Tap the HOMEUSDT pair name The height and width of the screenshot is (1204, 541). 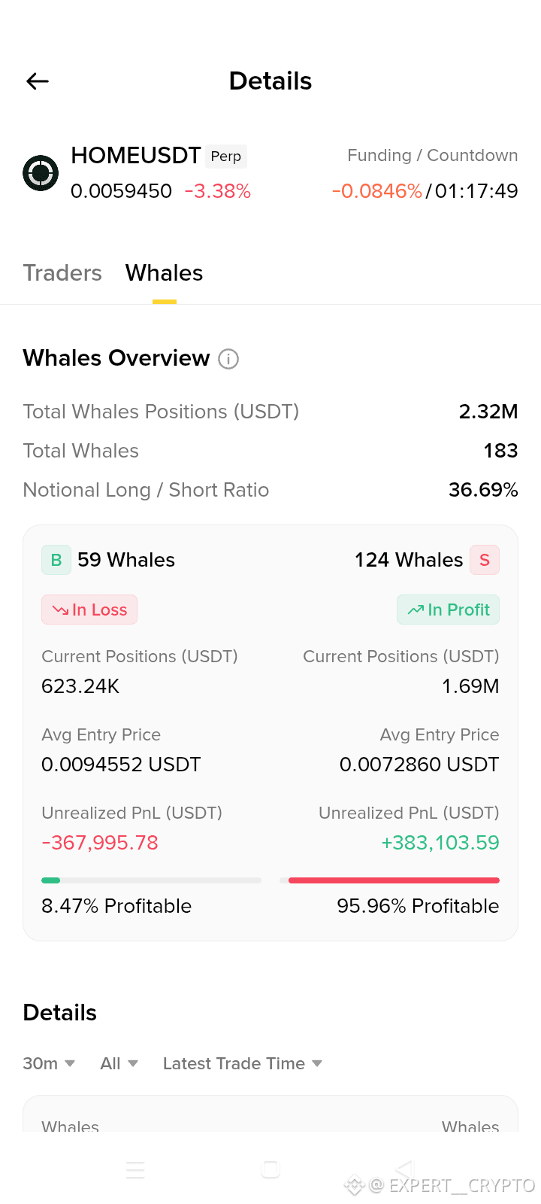pos(136,155)
